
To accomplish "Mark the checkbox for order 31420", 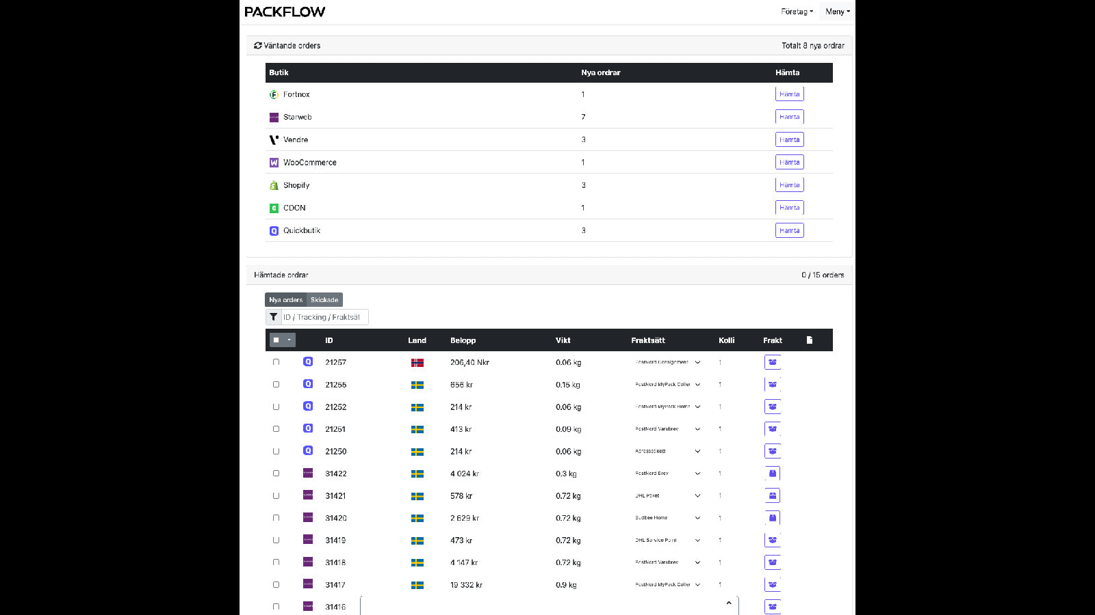I will tap(276, 518).
